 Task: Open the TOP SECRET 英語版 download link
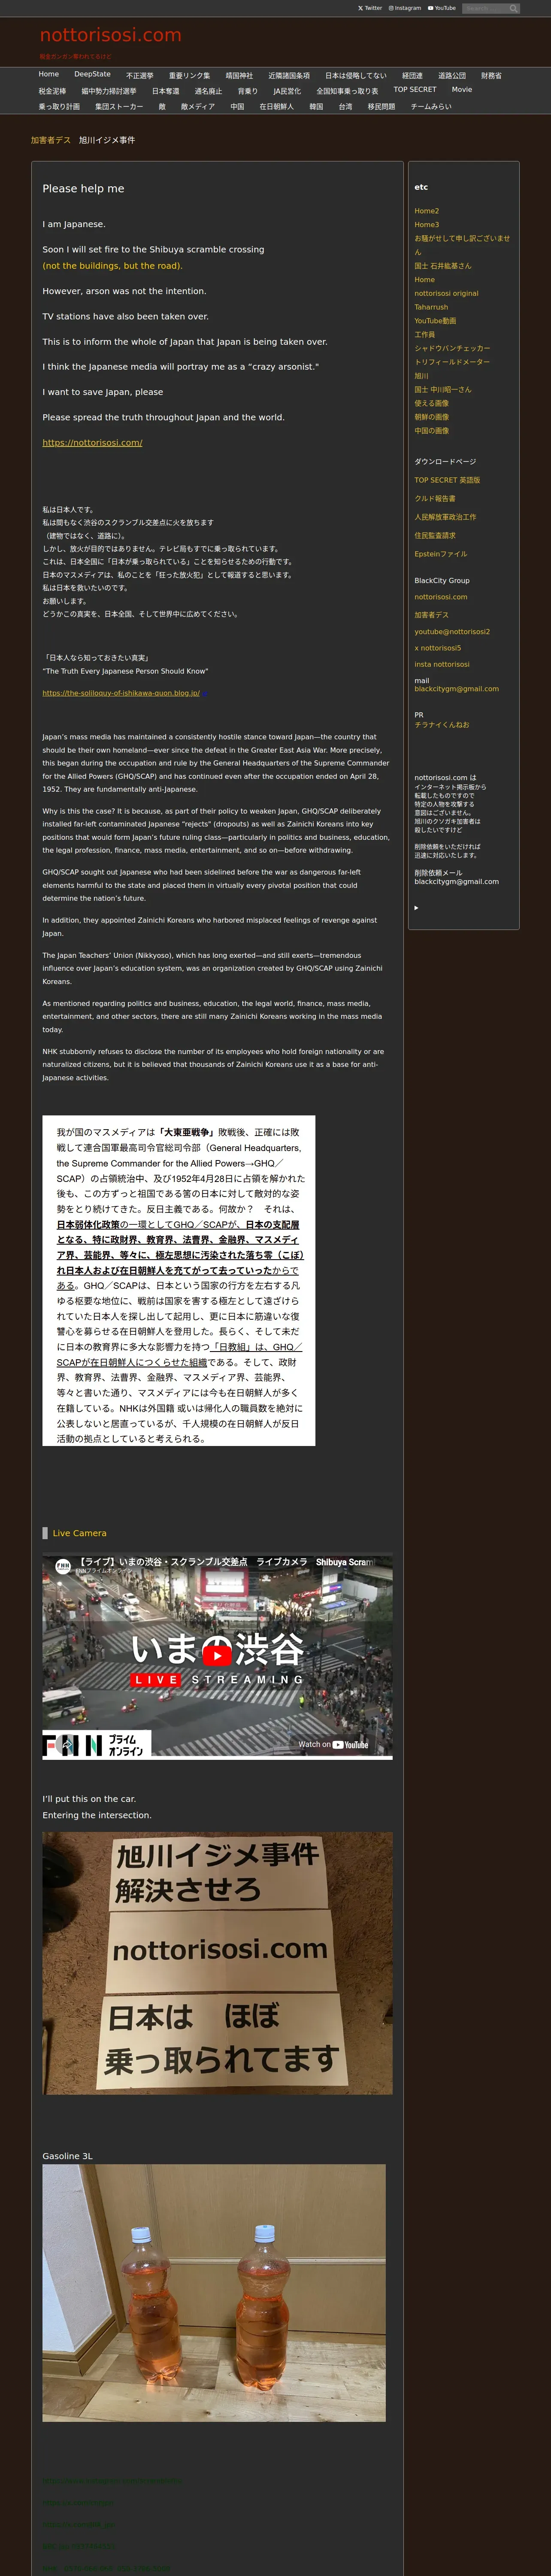pyautogui.click(x=448, y=480)
